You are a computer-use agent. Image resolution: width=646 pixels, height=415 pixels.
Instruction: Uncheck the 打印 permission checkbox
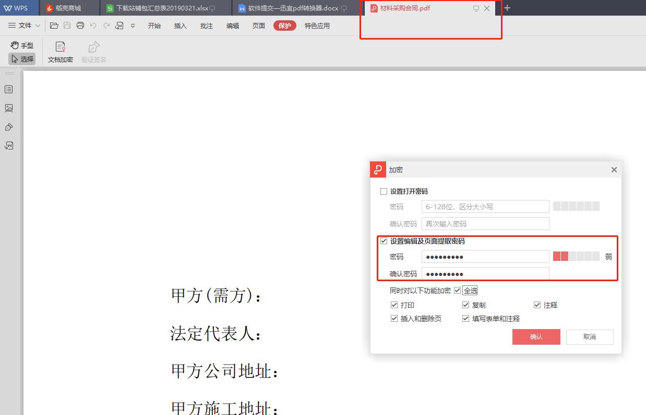click(x=394, y=305)
